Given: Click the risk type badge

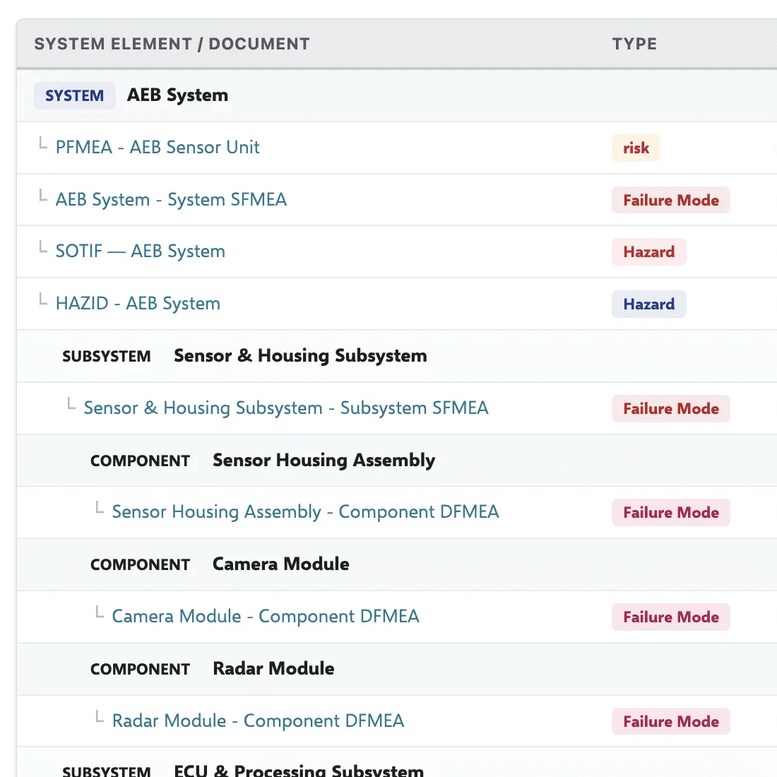Looking at the screenshot, I should tap(636, 148).
